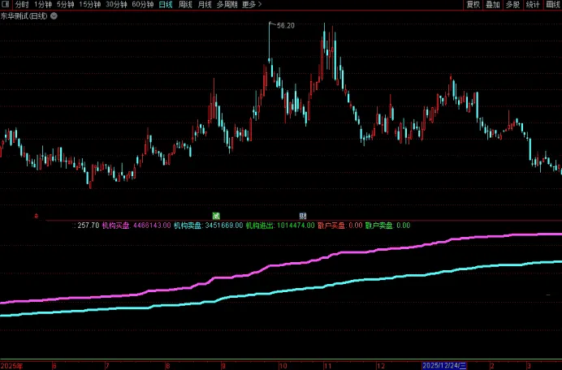Screen dimensions: 562x370
Task: Switch to 分时 intraday chart
Action: pos(21,5)
